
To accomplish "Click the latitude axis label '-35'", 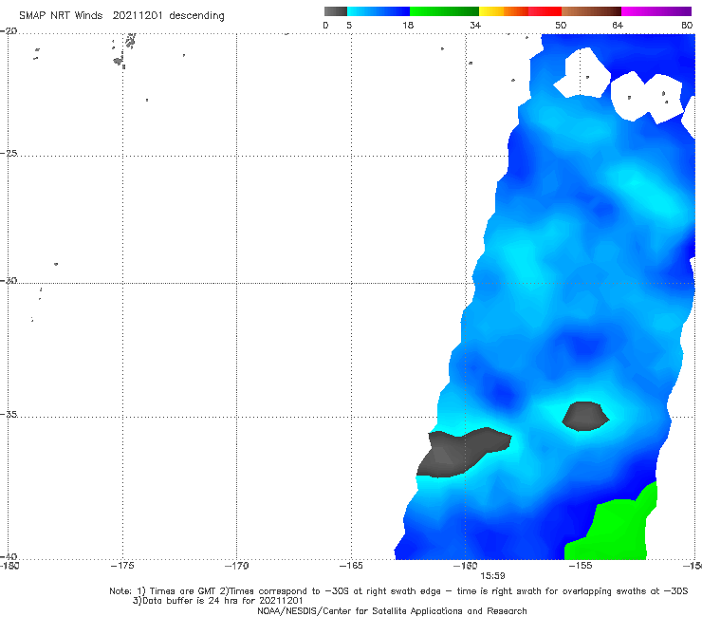I will [x=9, y=414].
